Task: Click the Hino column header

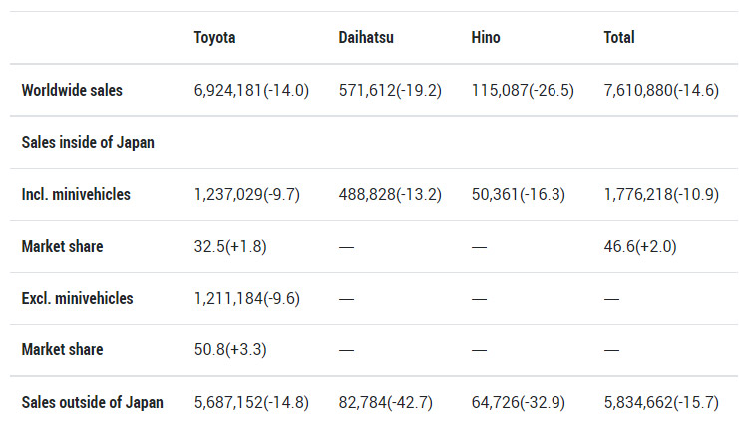Action: click(486, 38)
